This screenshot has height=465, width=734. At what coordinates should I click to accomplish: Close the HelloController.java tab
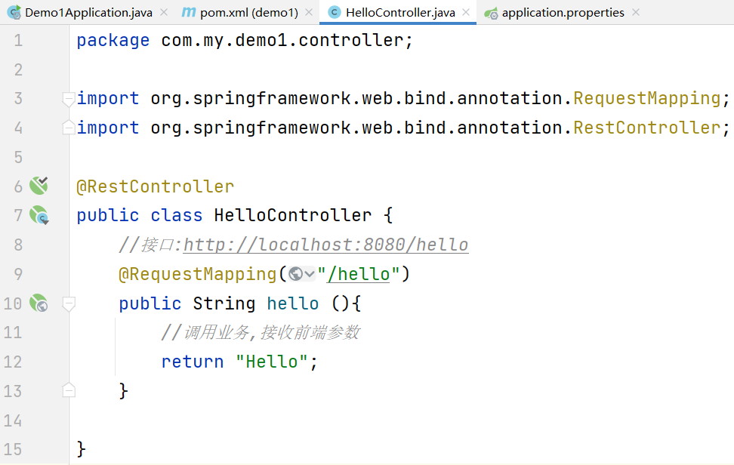(x=466, y=13)
